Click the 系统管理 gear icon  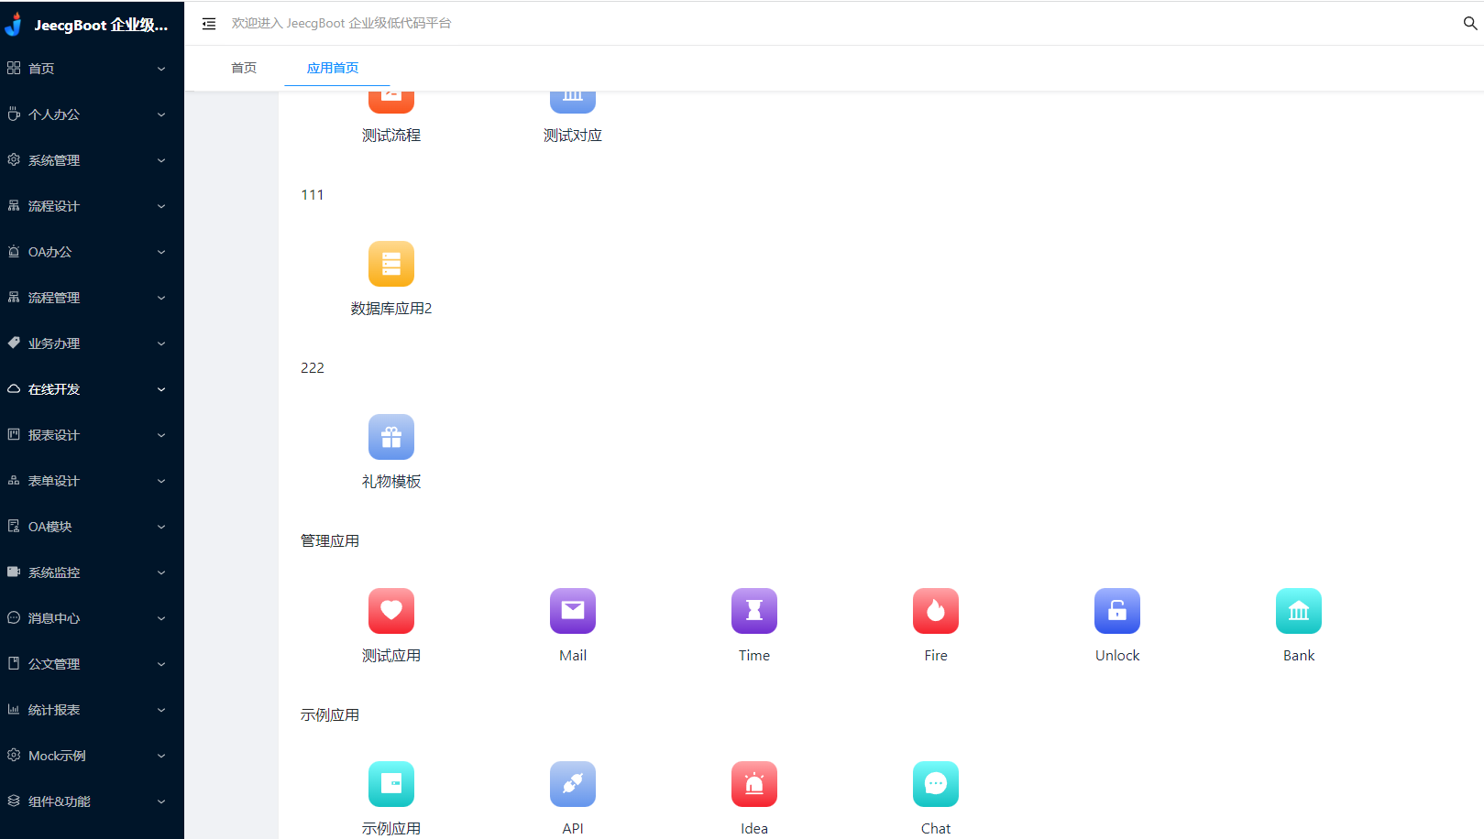click(x=14, y=159)
